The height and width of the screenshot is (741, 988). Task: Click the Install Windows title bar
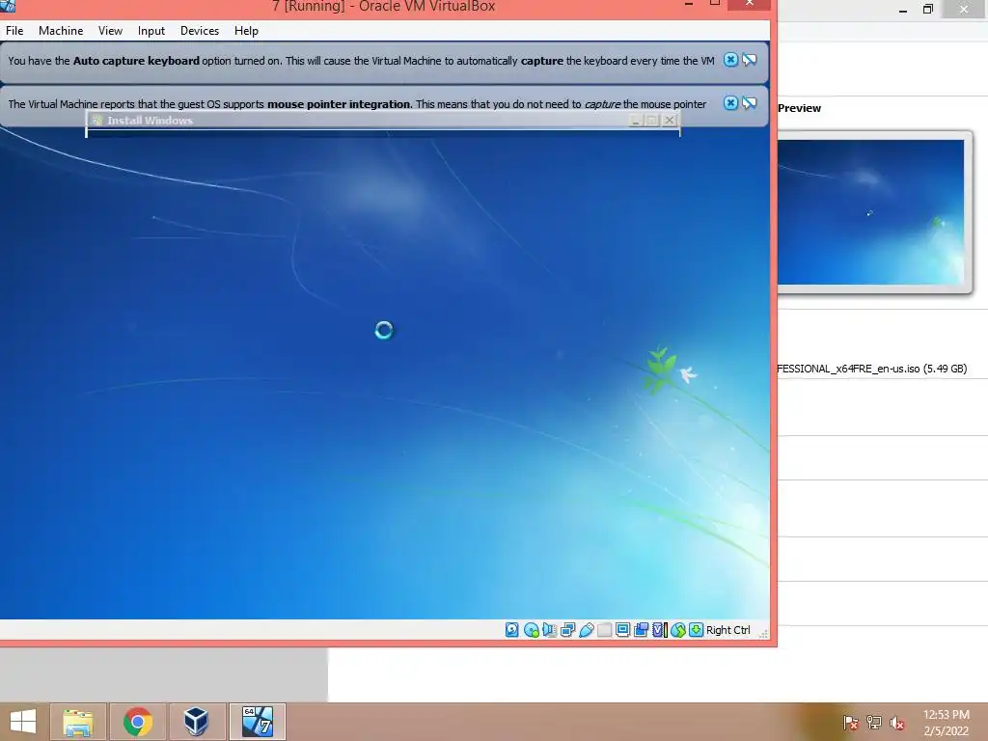click(382, 121)
